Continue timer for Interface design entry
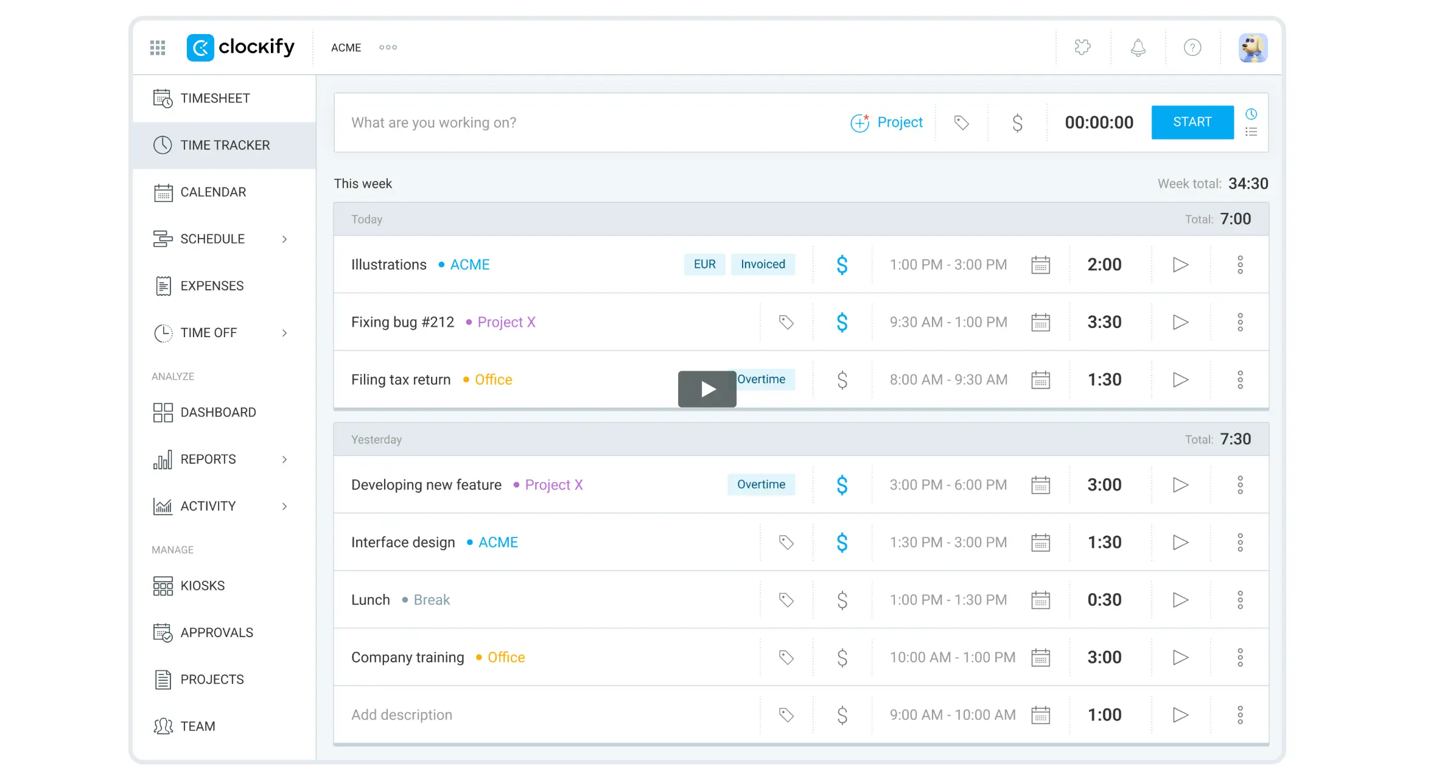 [x=1180, y=542]
